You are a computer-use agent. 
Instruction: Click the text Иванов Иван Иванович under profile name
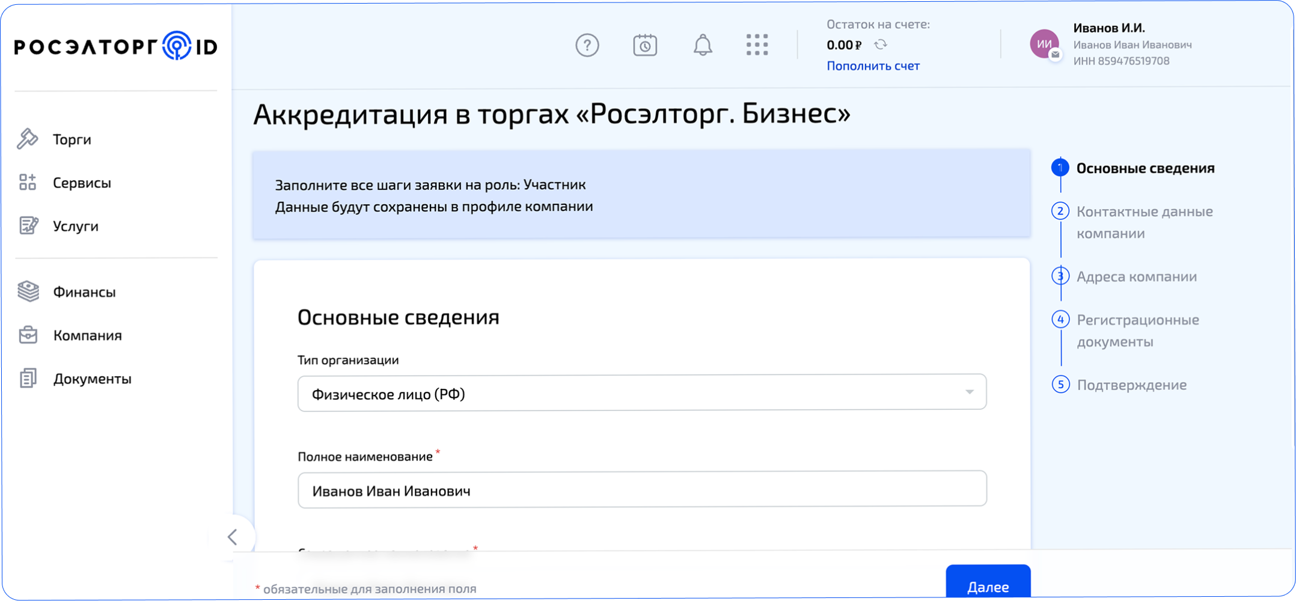(1132, 44)
